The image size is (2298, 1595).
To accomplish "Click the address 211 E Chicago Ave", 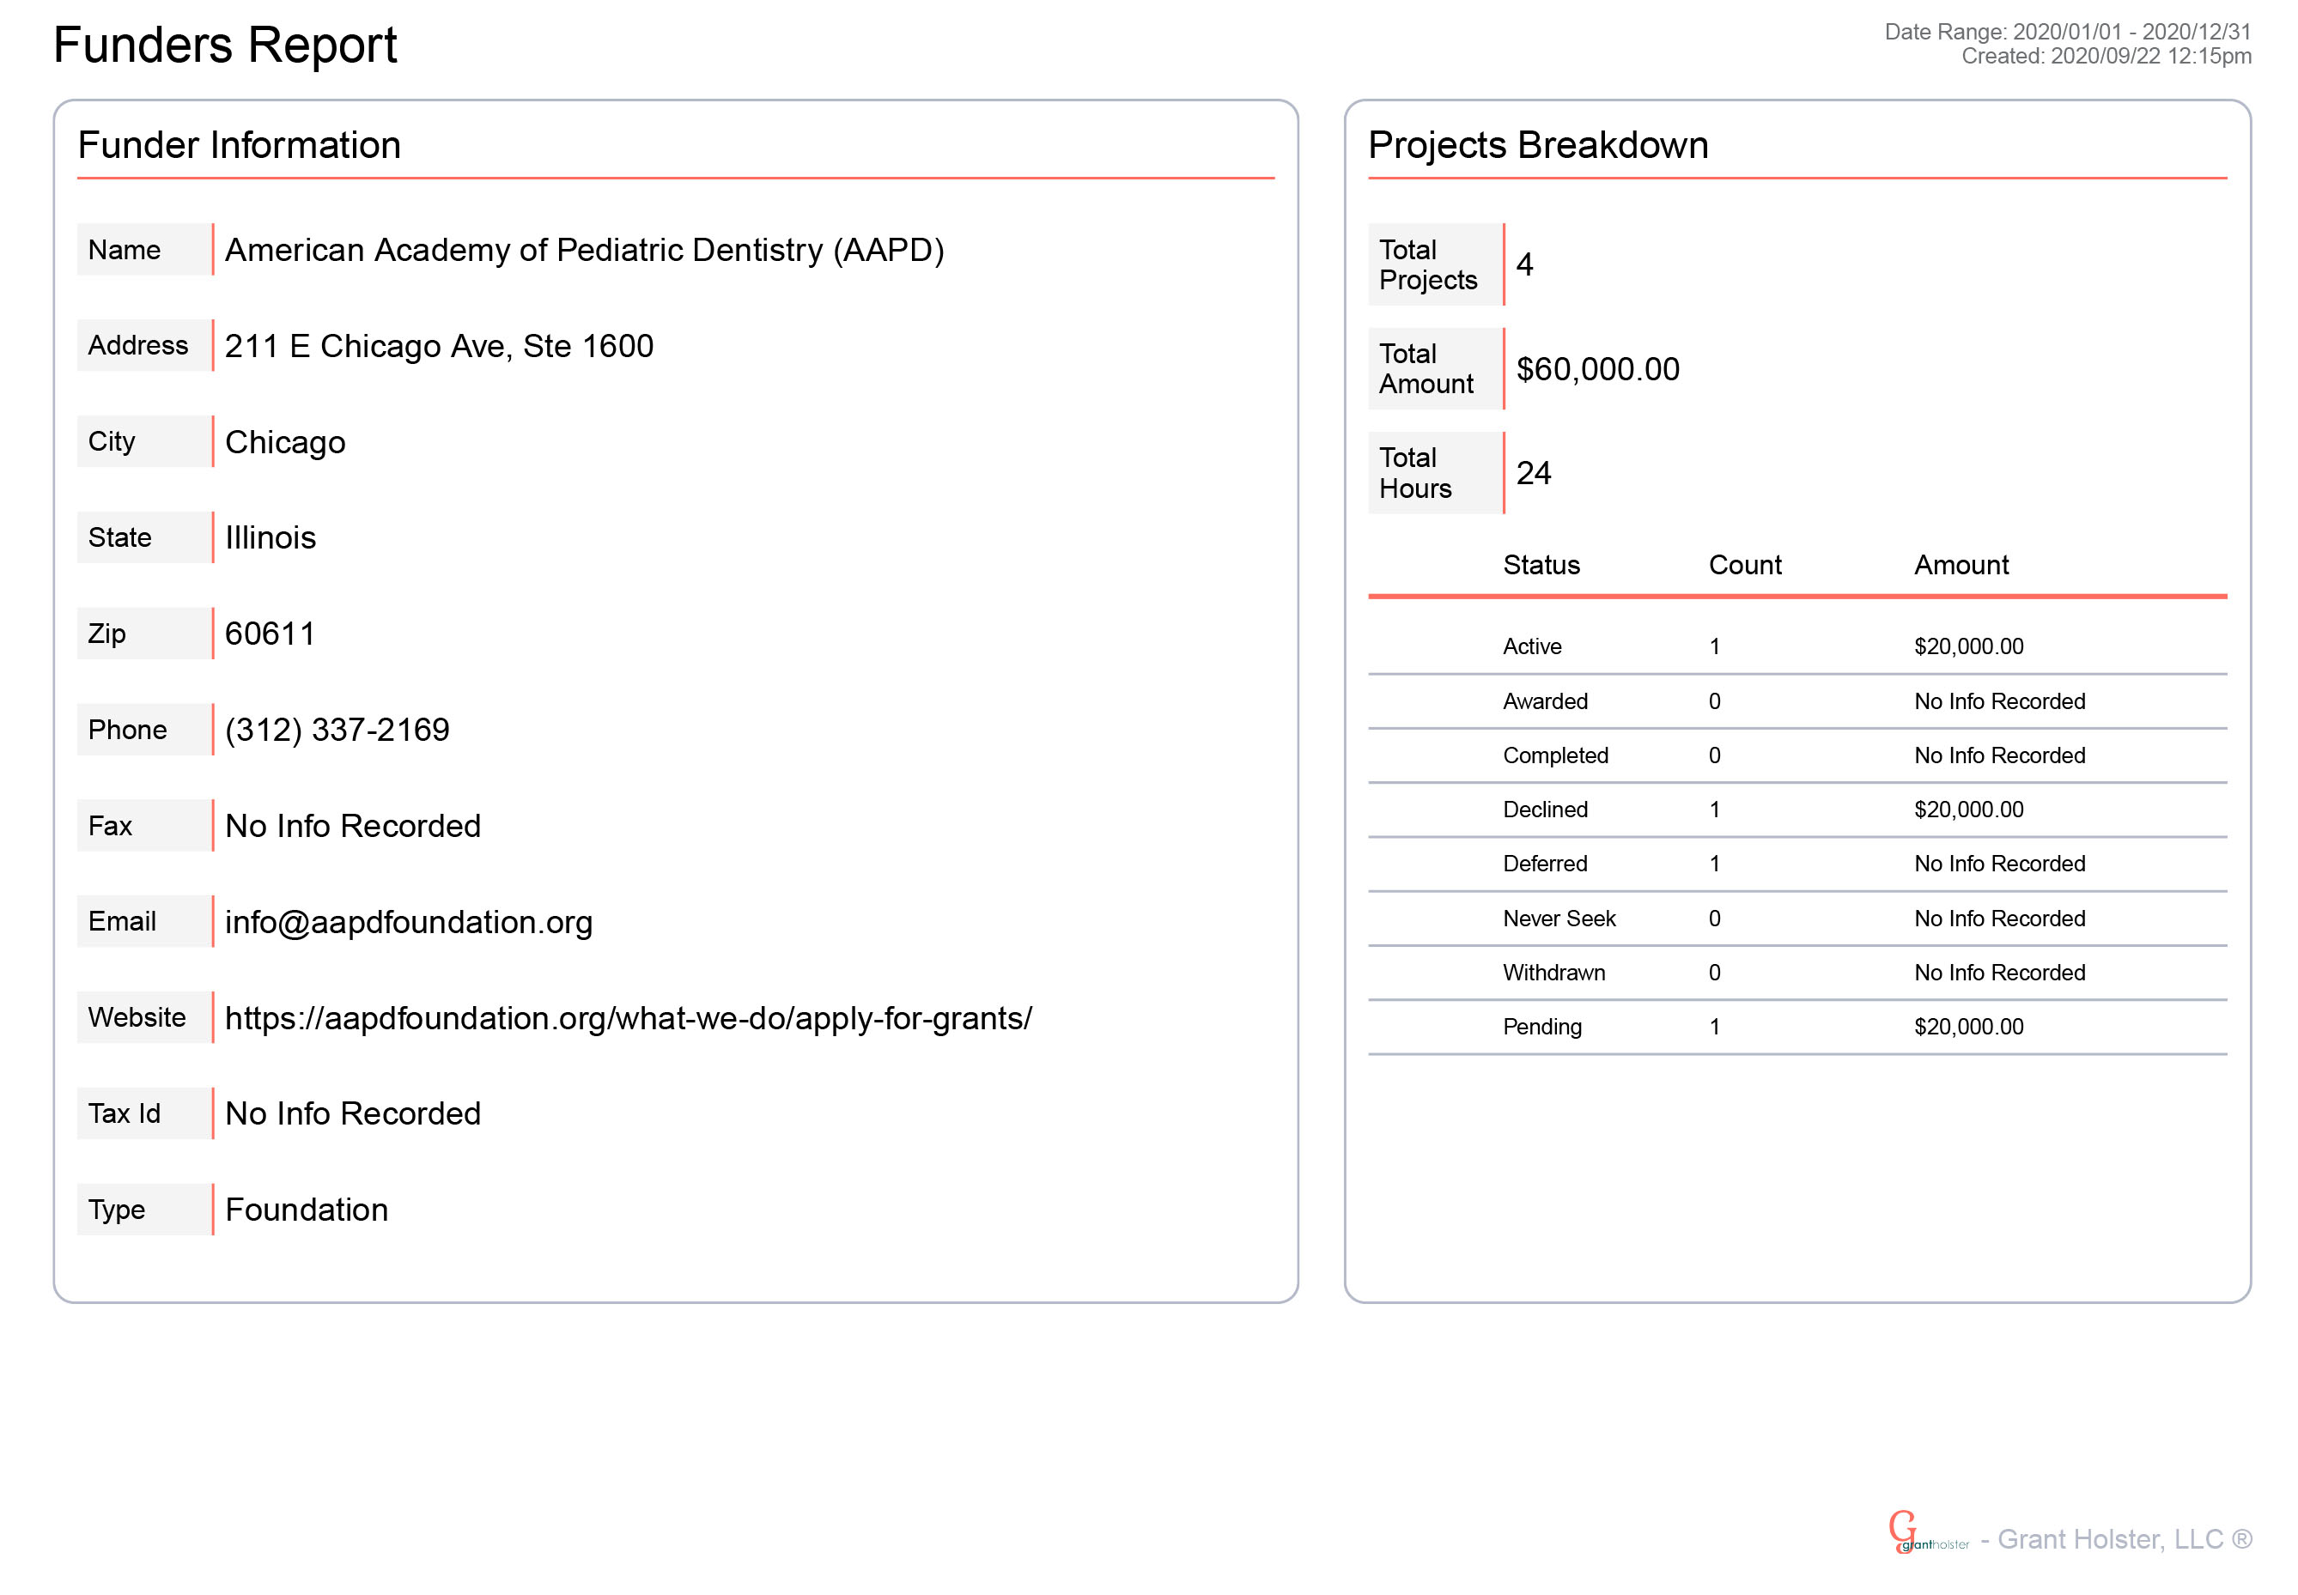I will coord(439,346).
